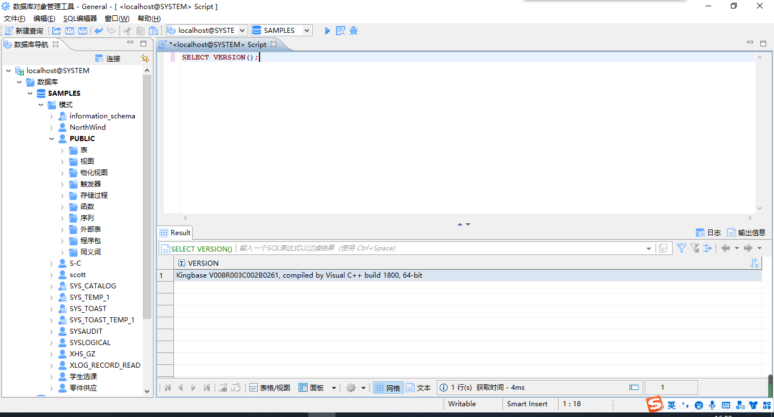Select the Kingbase V008R003C002B0261 version cell

click(x=467, y=275)
